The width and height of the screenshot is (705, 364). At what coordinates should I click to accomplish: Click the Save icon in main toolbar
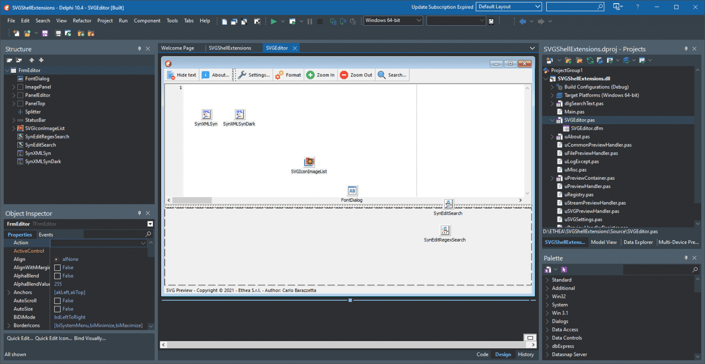tap(45, 33)
